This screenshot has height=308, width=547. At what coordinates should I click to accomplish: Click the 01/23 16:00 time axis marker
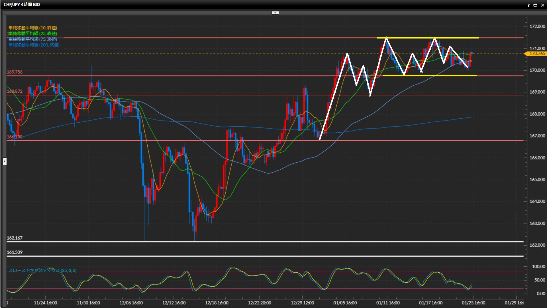click(473, 303)
